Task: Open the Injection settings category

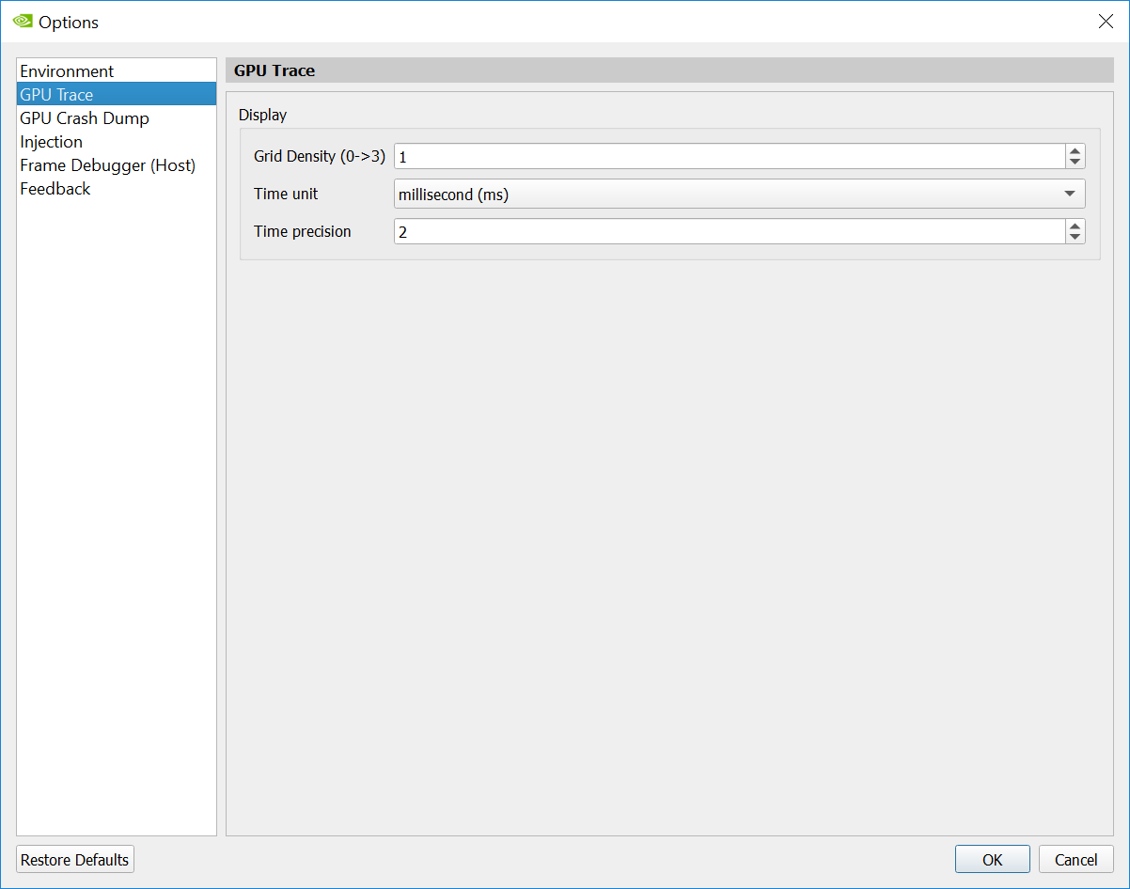Action: 52,142
